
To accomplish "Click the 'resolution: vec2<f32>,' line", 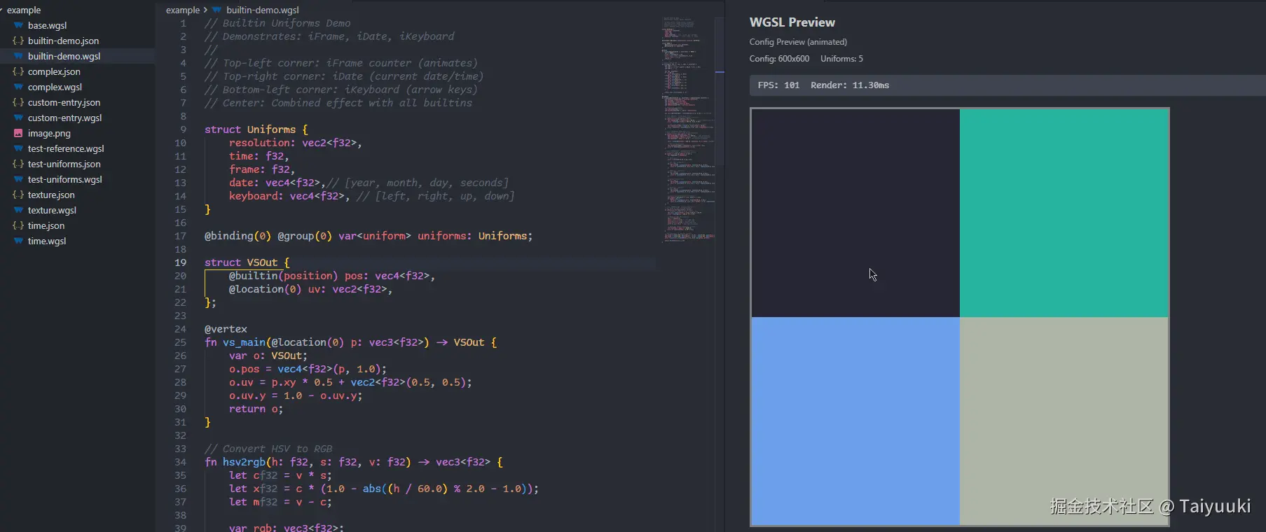I will pyautogui.click(x=295, y=143).
